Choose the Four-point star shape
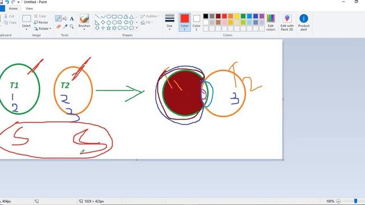Screen dimensions: 365x205 103,28
